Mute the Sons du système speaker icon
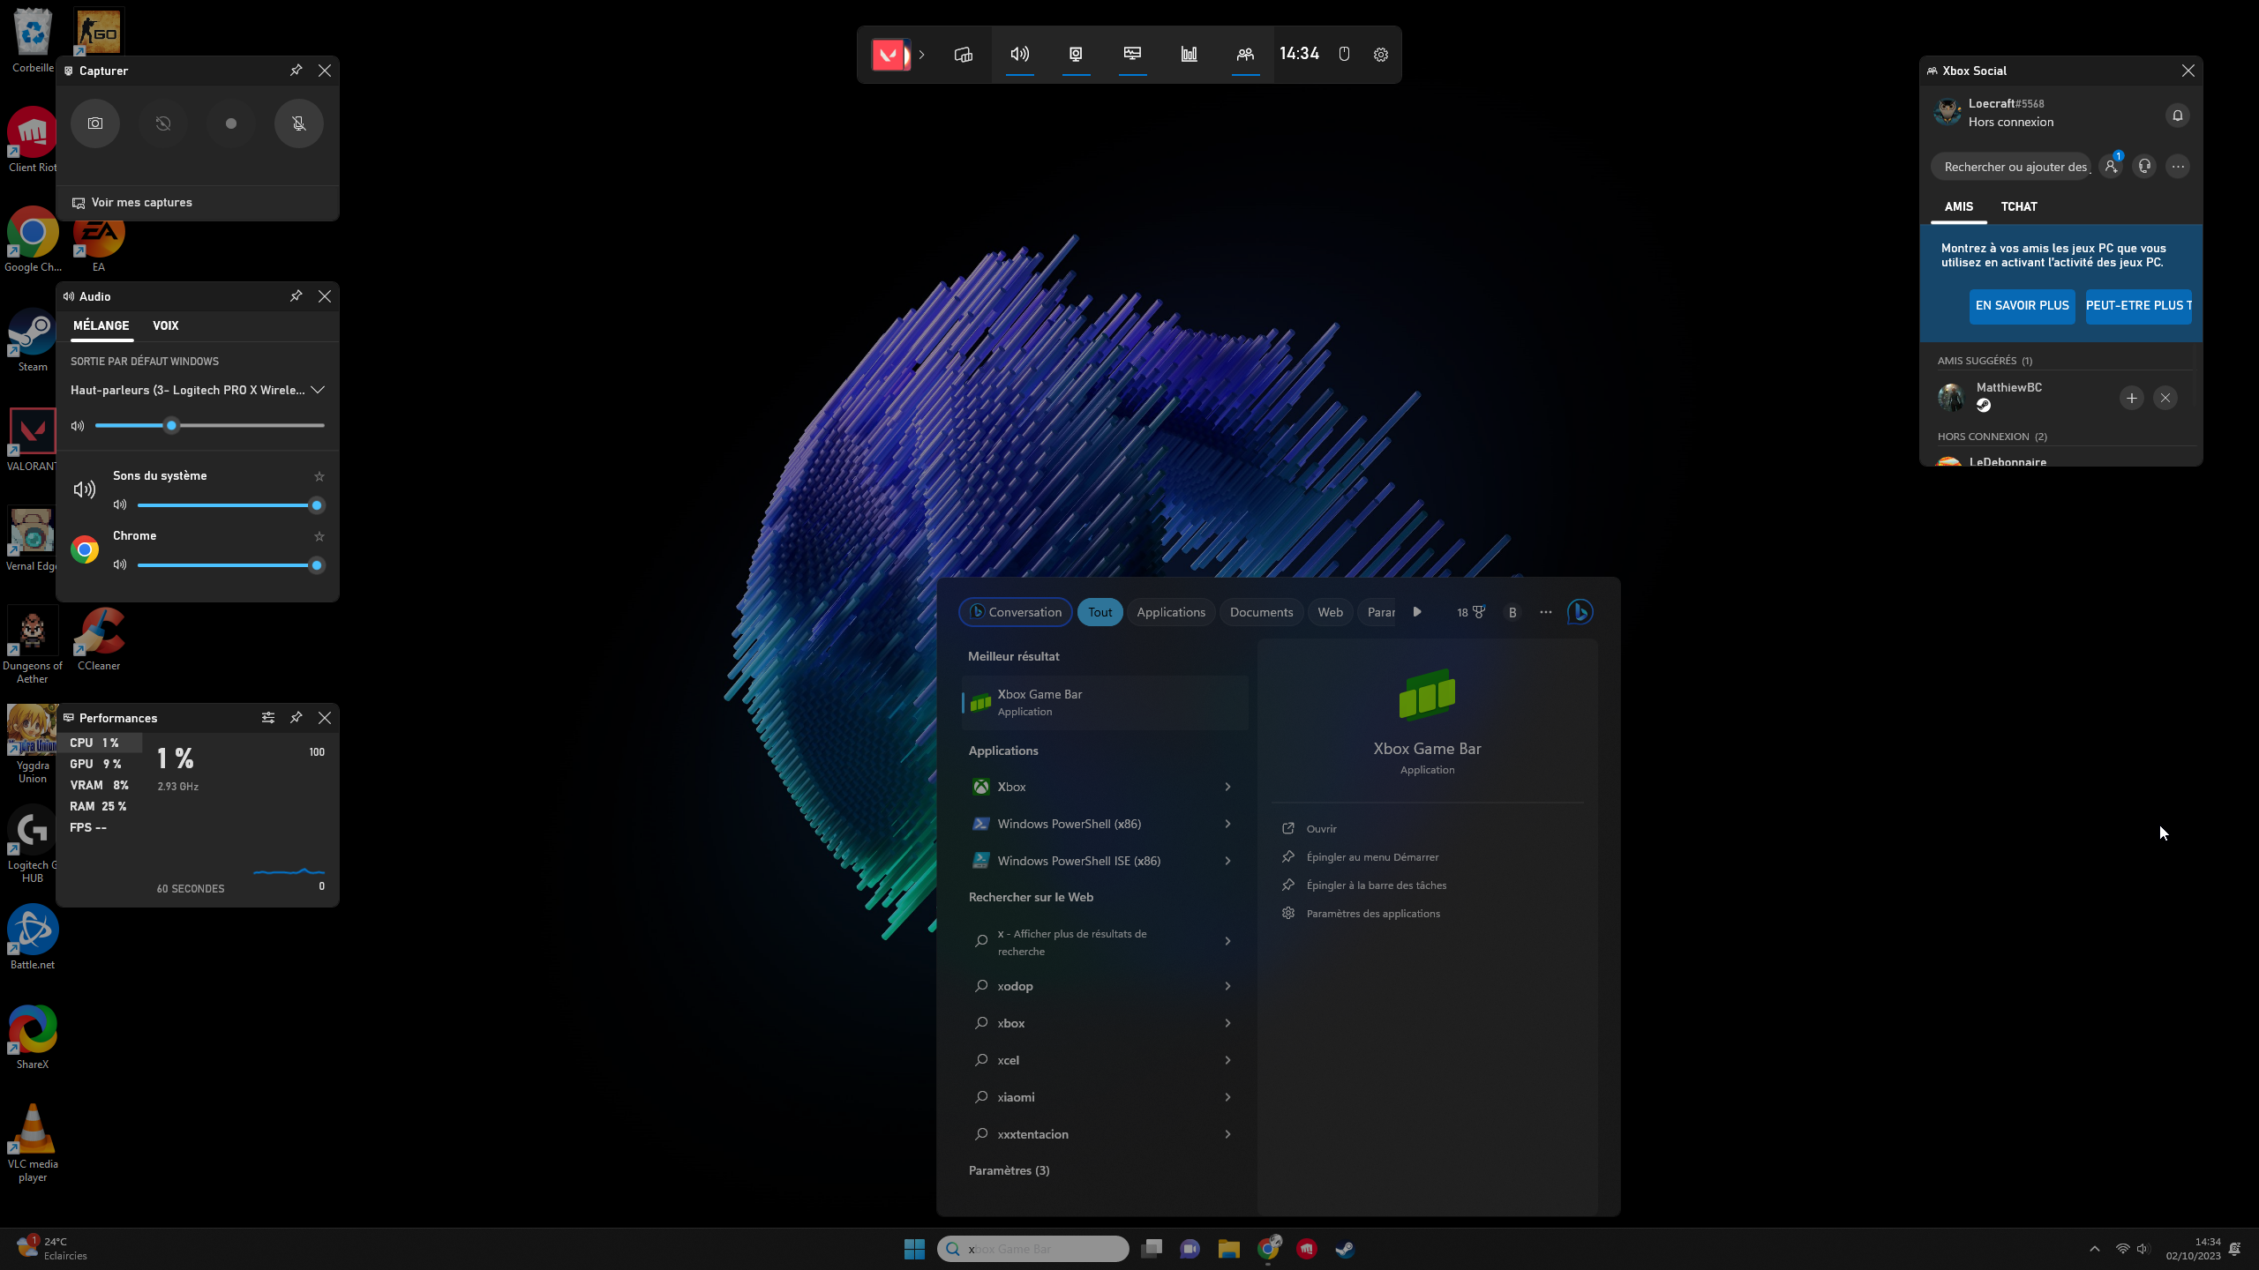The width and height of the screenshot is (2259, 1270). [x=120, y=505]
